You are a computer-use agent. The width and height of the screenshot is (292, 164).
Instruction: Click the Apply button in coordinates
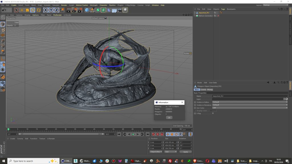pyautogui.click(x=185, y=152)
